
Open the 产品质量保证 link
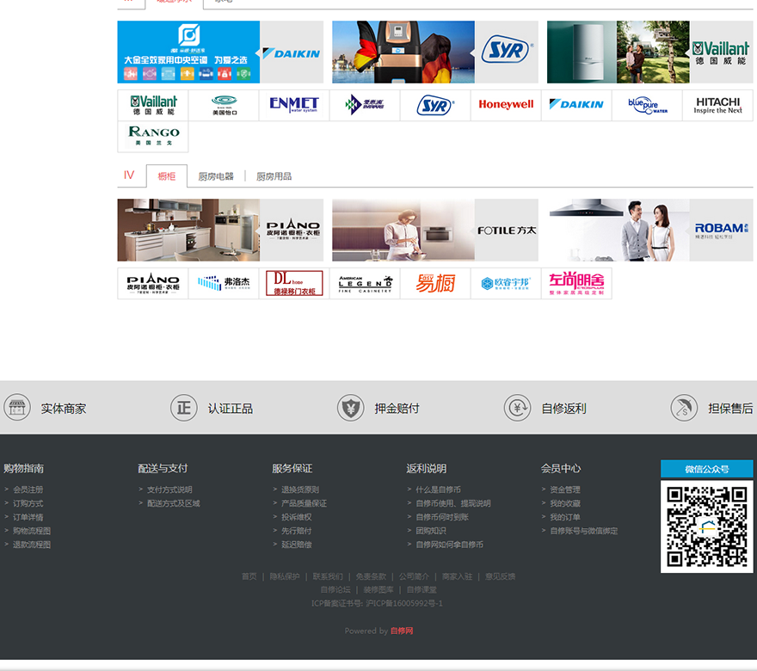[x=305, y=503]
